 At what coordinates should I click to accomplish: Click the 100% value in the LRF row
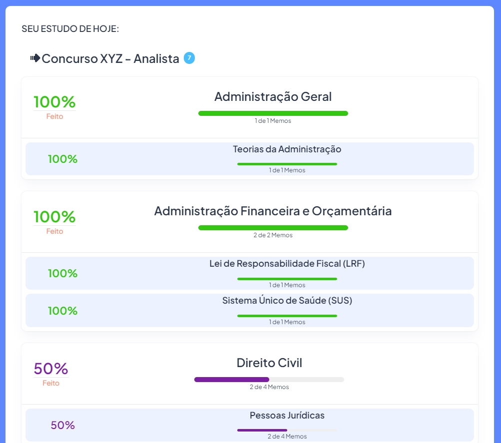click(x=62, y=274)
